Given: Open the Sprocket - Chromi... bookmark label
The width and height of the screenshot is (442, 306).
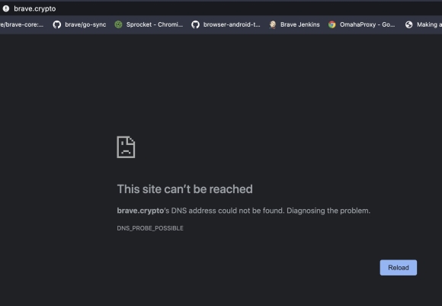Looking at the screenshot, I should pyautogui.click(x=155, y=24).
